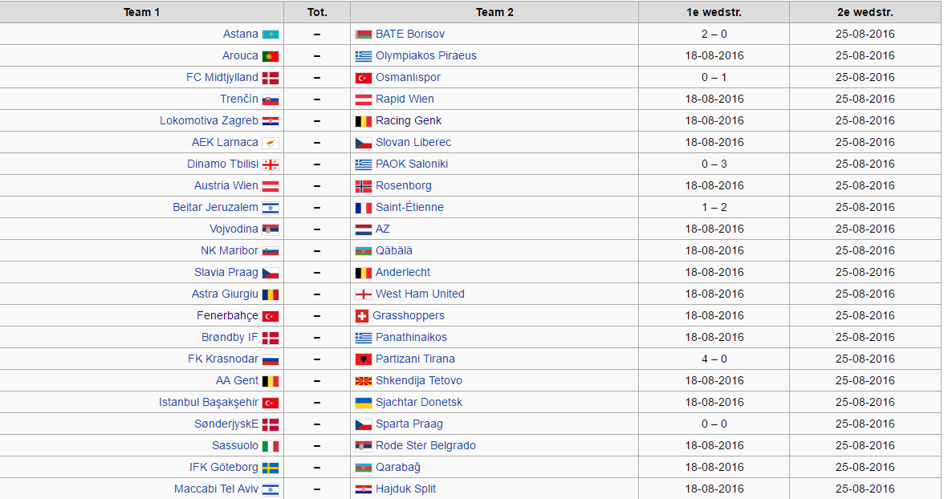Visit the PAOK Saloniki link
The width and height of the screenshot is (944, 499).
click(x=412, y=164)
